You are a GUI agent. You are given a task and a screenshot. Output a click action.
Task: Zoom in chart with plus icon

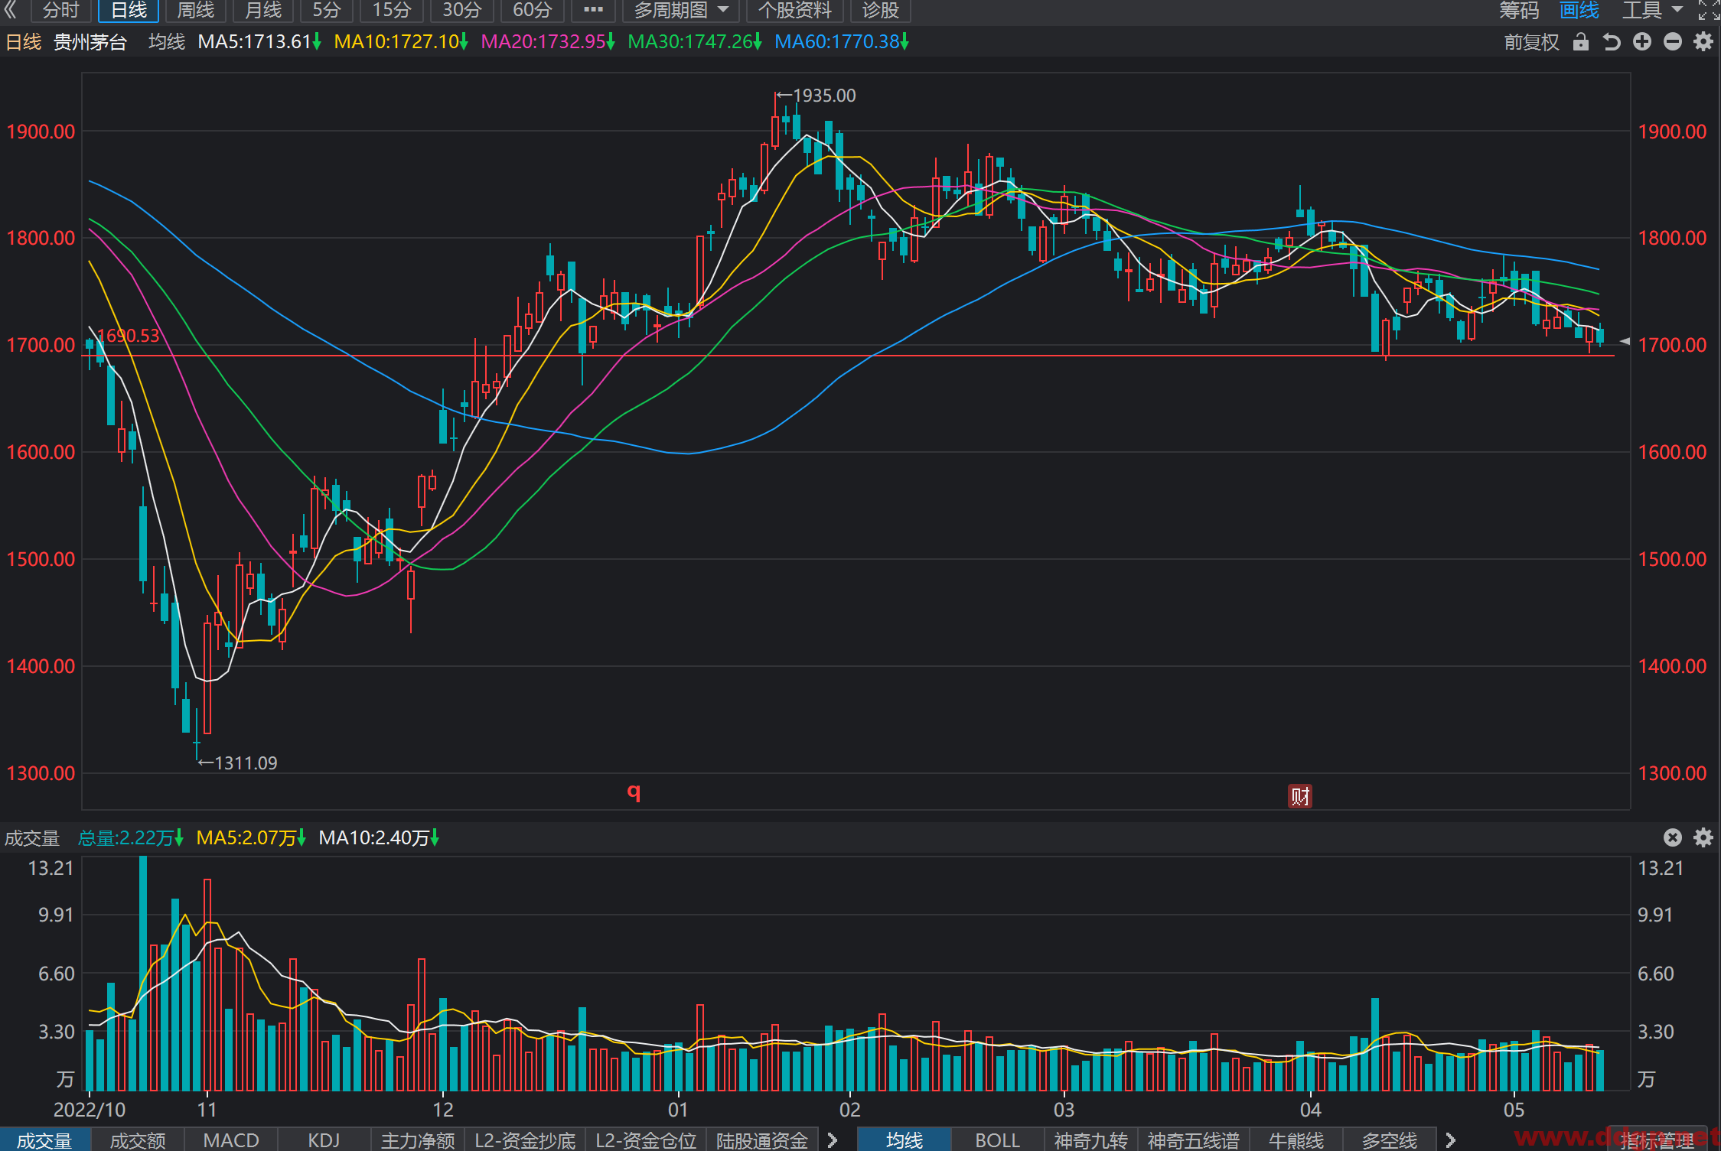(x=1642, y=42)
